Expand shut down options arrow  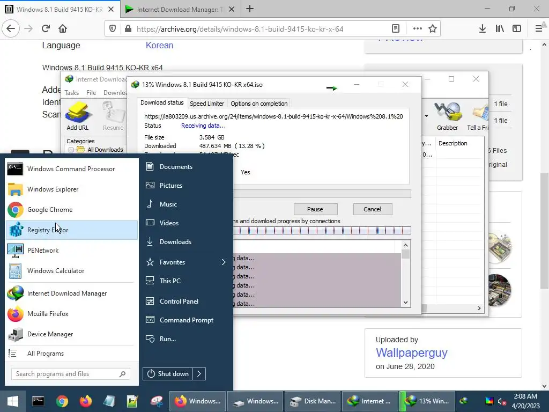(199, 374)
